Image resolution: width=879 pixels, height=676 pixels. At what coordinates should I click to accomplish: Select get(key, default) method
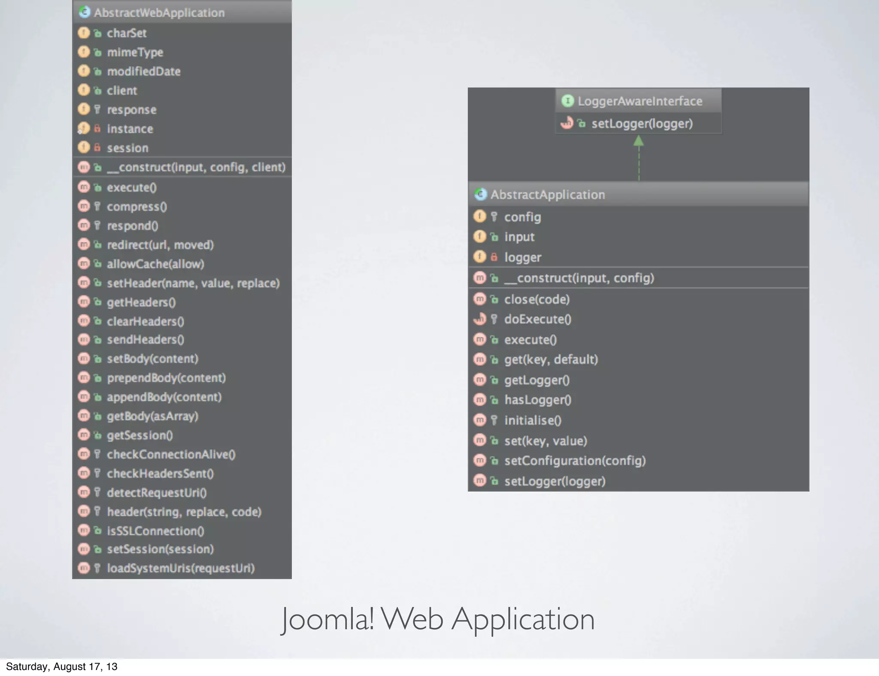point(639,359)
